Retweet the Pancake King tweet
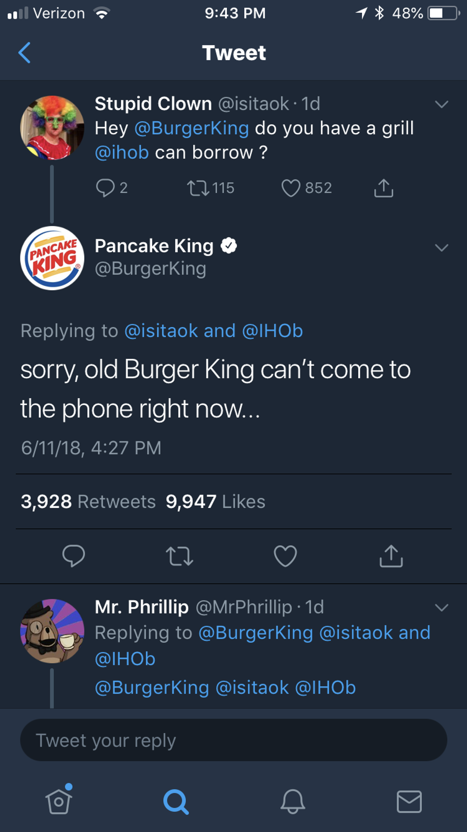Image resolution: width=467 pixels, height=832 pixels. 179,556
